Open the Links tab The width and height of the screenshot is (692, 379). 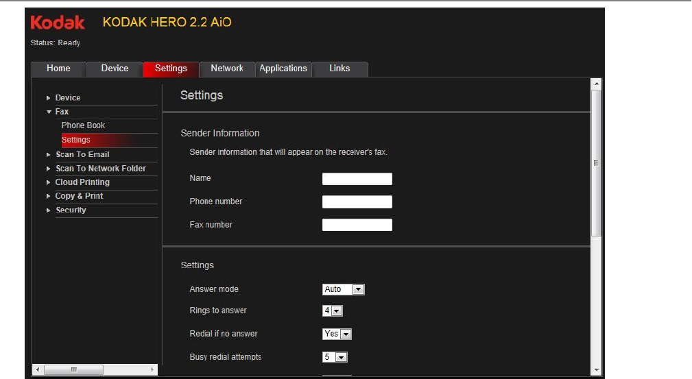coord(339,69)
